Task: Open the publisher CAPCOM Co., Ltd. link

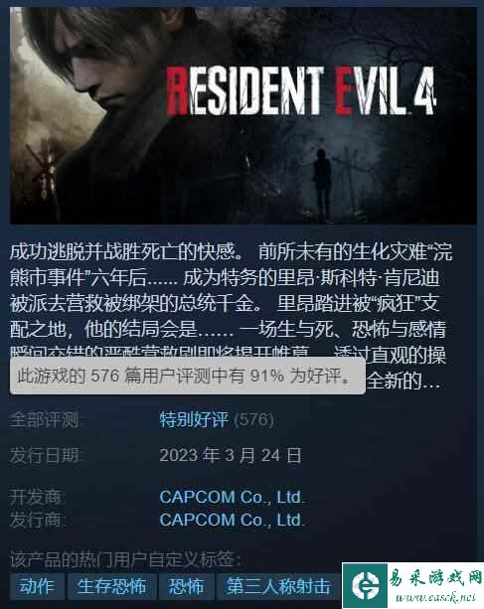Action: pos(232,520)
